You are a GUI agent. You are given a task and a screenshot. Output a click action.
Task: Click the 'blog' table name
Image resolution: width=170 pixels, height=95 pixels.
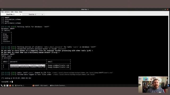tap(5, 34)
